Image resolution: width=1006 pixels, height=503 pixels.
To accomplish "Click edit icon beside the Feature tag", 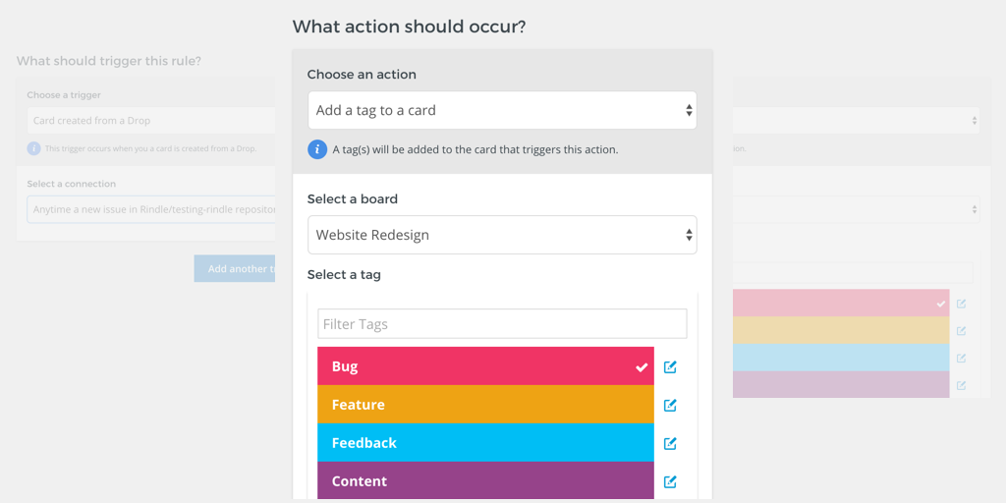I will click(x=670, y=405).
